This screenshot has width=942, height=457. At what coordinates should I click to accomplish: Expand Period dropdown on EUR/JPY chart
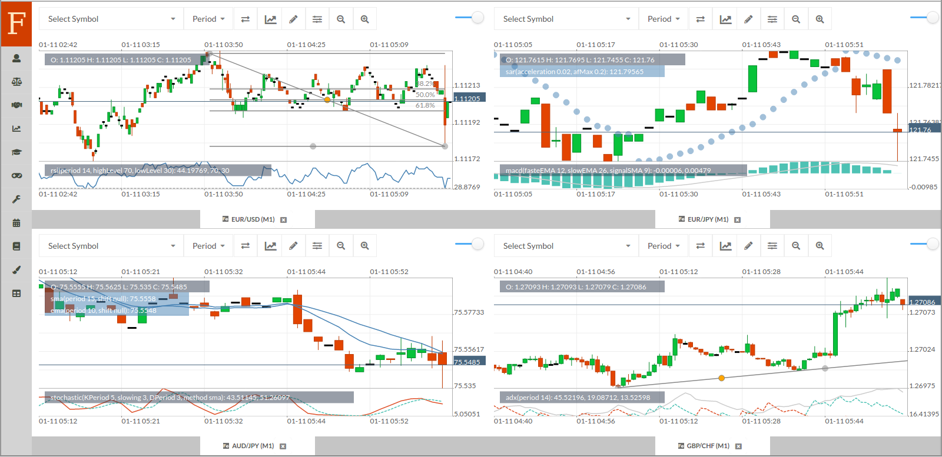(664, 19)
